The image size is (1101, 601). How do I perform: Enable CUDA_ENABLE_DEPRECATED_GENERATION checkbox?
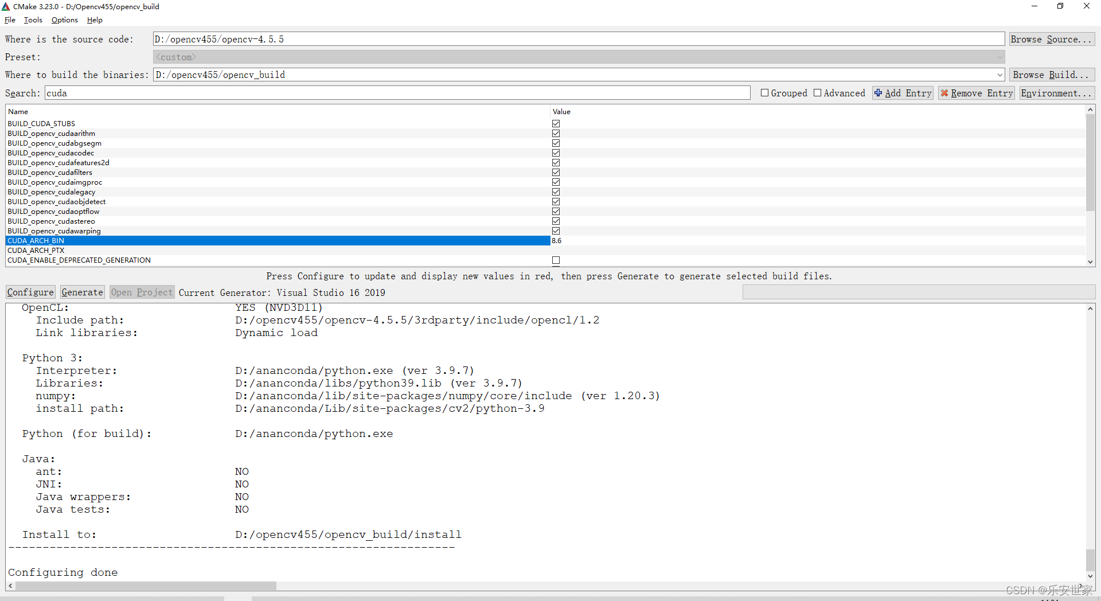(556, 260)
